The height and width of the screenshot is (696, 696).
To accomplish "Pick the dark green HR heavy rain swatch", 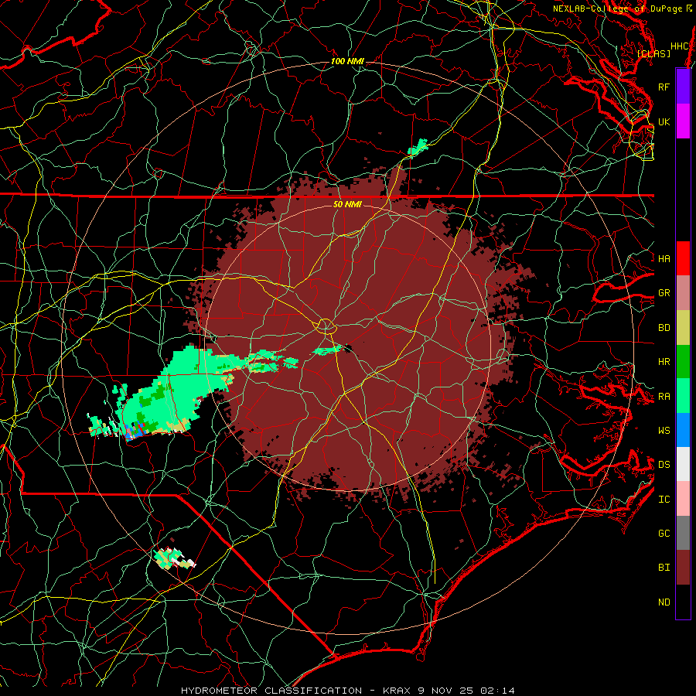I will pyautogui.click(x=683, y=362).
